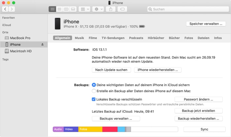231x137 pixels.
Task: Click the MacBook Pro laptop icon
Action: [x=7, y=38]
